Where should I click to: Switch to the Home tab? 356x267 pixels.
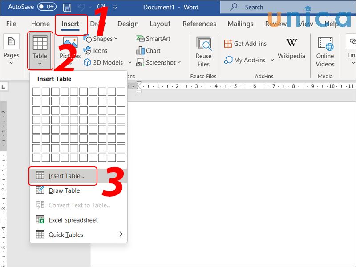coord(40,24)
